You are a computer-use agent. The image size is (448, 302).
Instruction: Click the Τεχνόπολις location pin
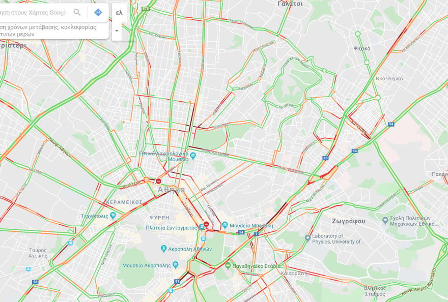(113, 216)
